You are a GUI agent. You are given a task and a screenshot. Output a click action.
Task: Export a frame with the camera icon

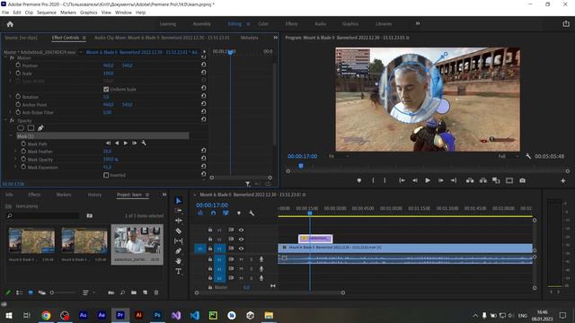click(x=523, y=180)
